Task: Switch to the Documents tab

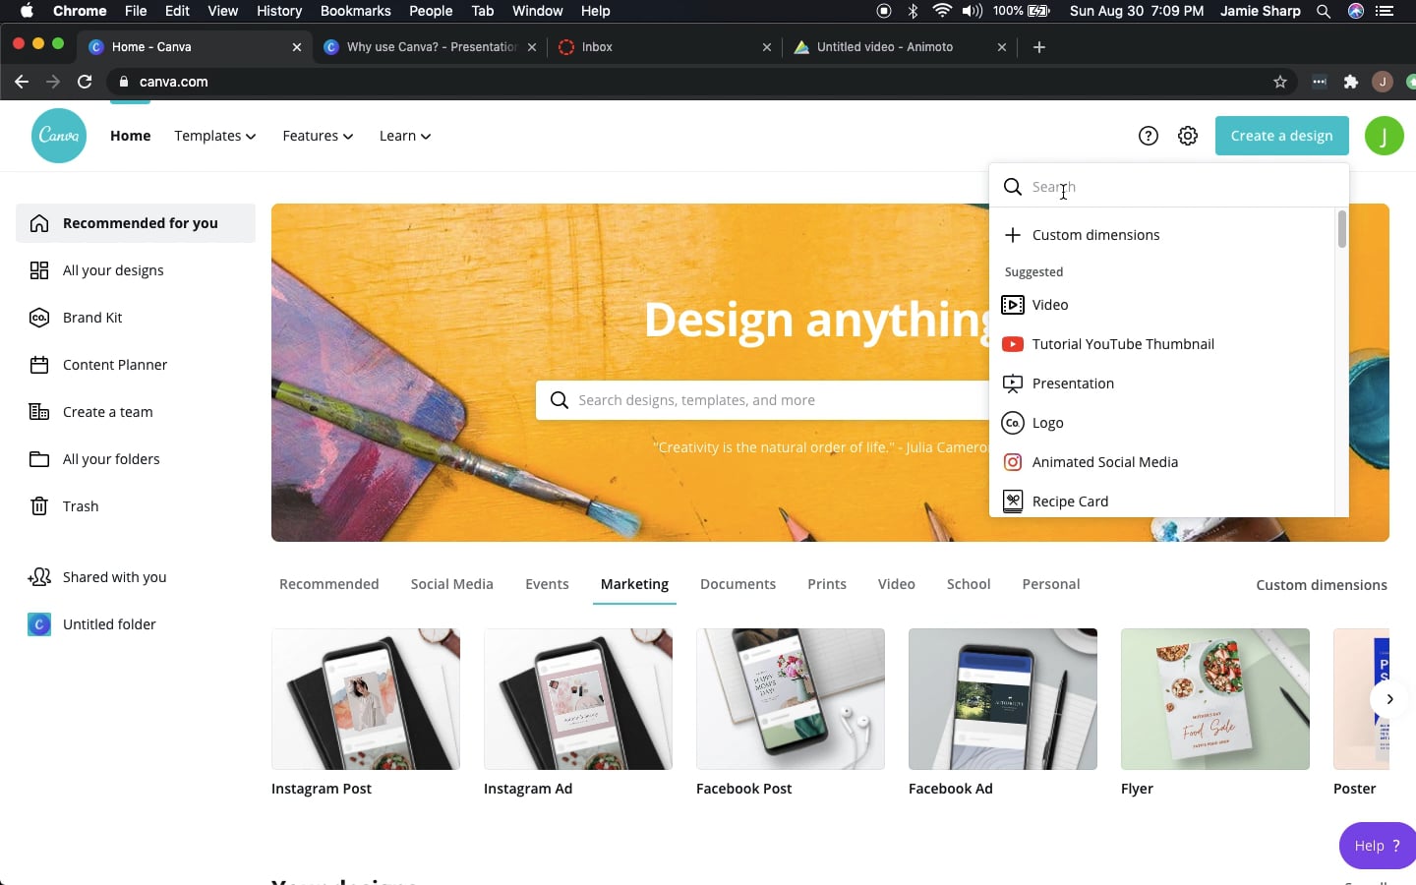Action: [737, 584]
